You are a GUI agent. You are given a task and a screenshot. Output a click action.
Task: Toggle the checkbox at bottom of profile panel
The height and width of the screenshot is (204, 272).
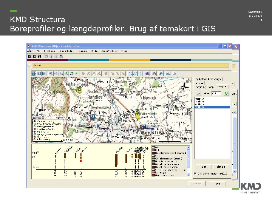[x=196, y=173]
